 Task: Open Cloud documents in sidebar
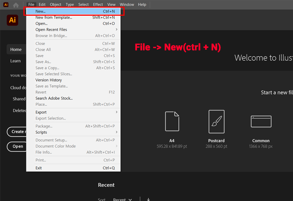coord(18,88)
